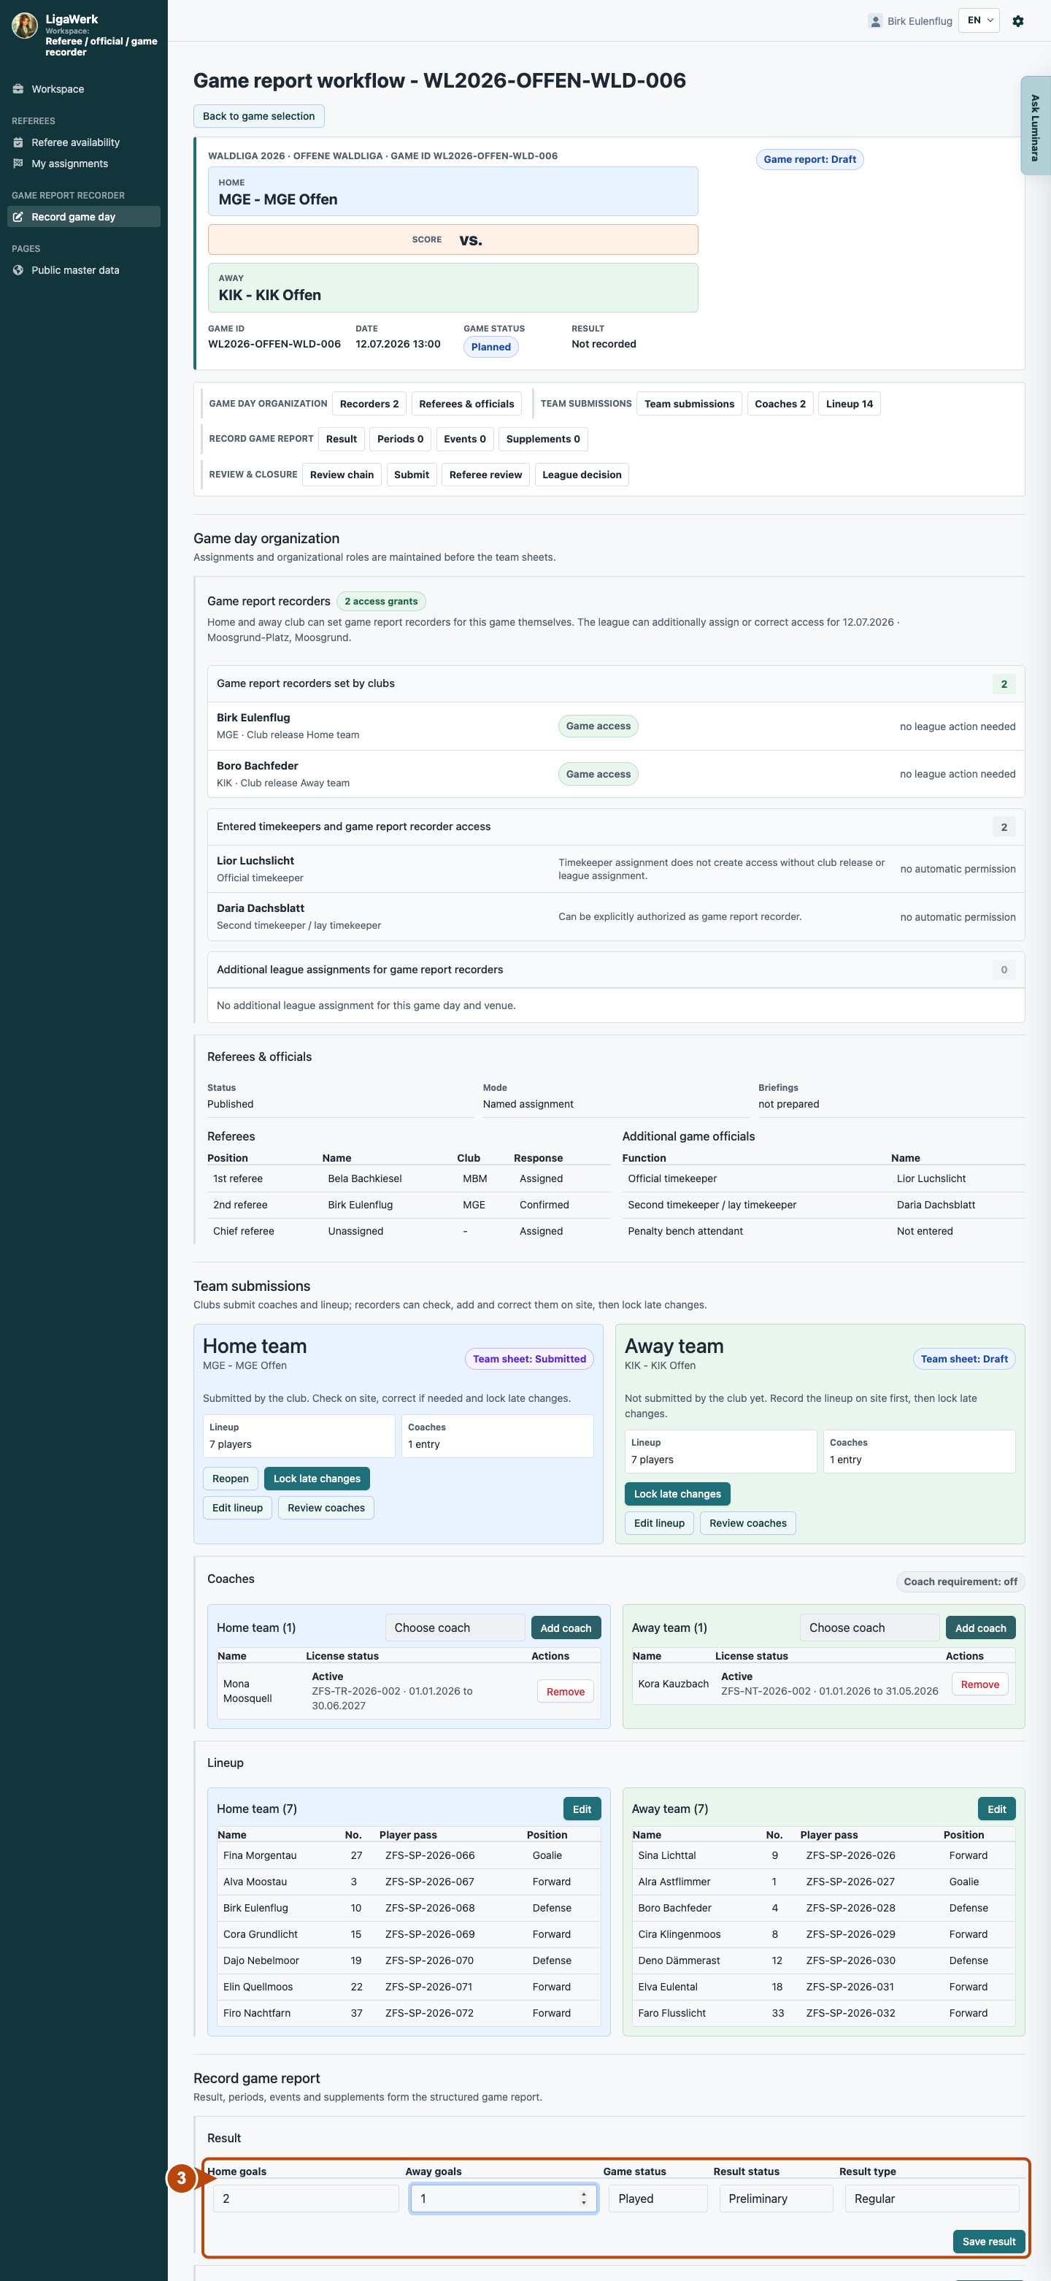Viewport: 1051px width, 2281px height.
Task: Open the Supplements 0 section
Action: (x=543, y=440)
